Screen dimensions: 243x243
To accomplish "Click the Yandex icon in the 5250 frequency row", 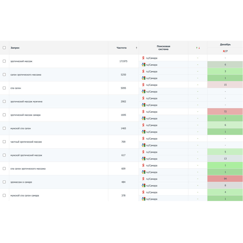I will coord(143,71).
